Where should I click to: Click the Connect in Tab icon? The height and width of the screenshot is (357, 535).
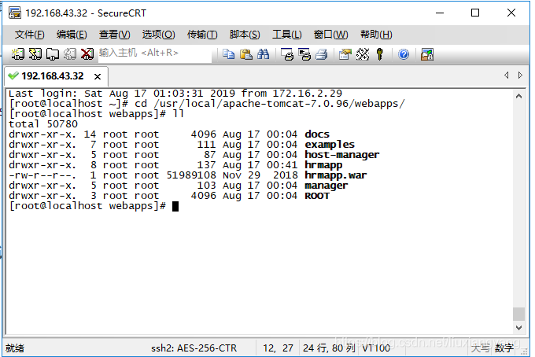(53, 54)
